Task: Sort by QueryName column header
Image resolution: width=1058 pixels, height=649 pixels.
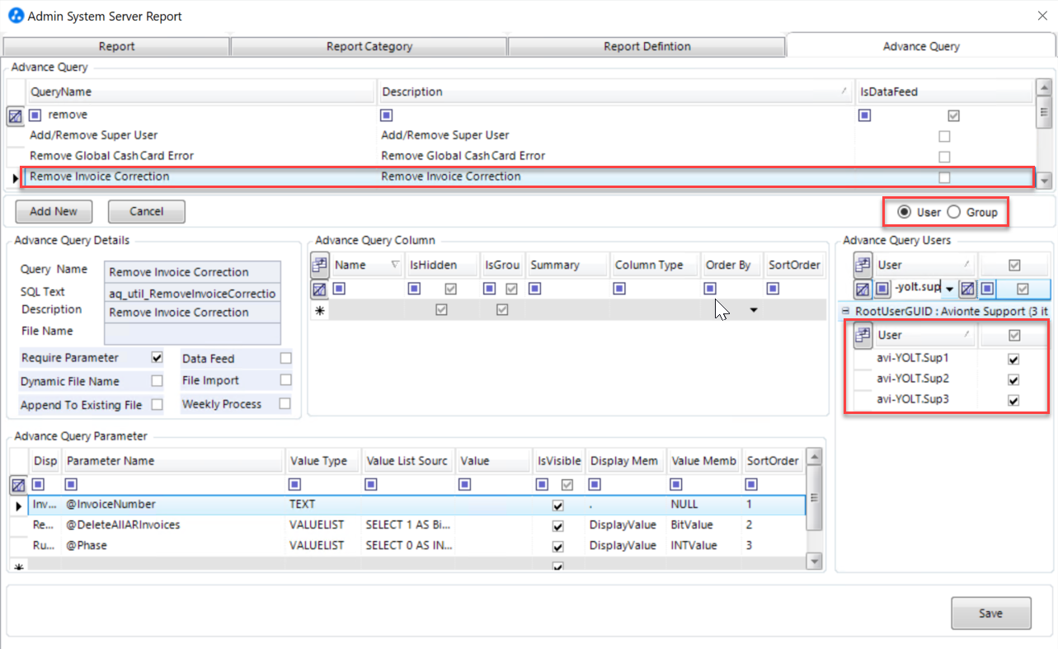Action: click(x=201, y=92)
